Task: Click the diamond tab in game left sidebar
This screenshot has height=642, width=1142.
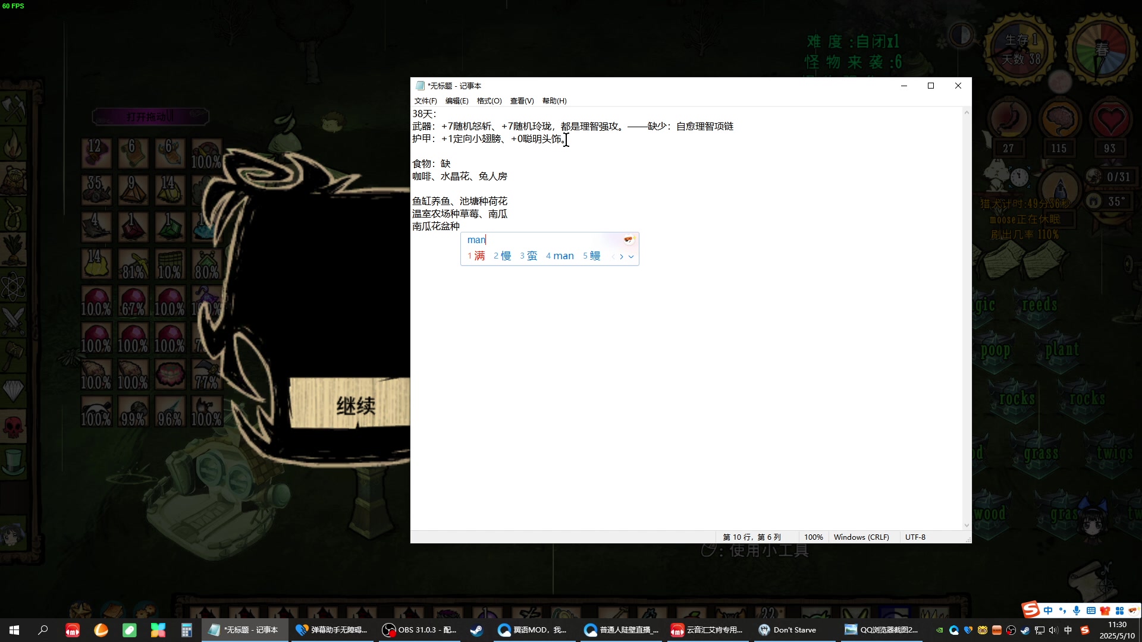Action: tap(13, 390)
